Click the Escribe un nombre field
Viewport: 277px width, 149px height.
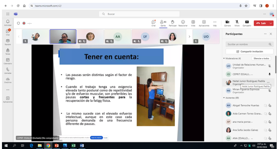click(249, 44)
